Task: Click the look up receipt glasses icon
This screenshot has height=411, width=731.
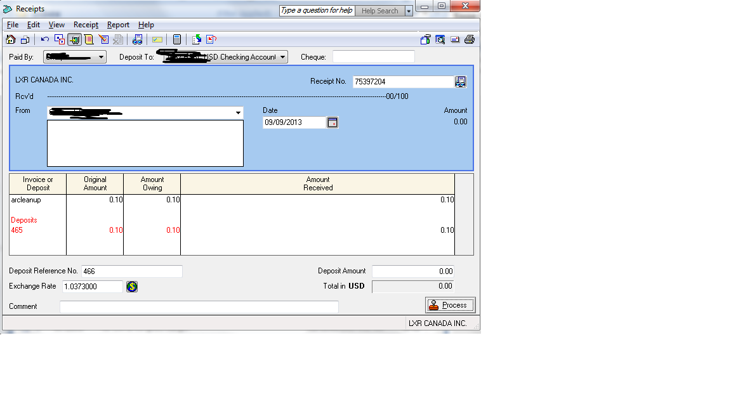Action: coord(138,39)
